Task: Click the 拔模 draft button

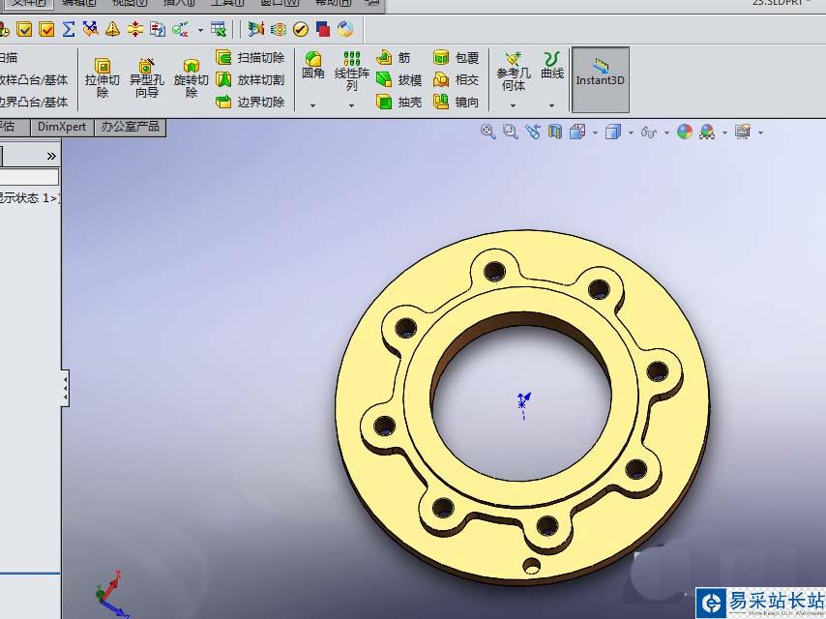Action: (398, 79)
